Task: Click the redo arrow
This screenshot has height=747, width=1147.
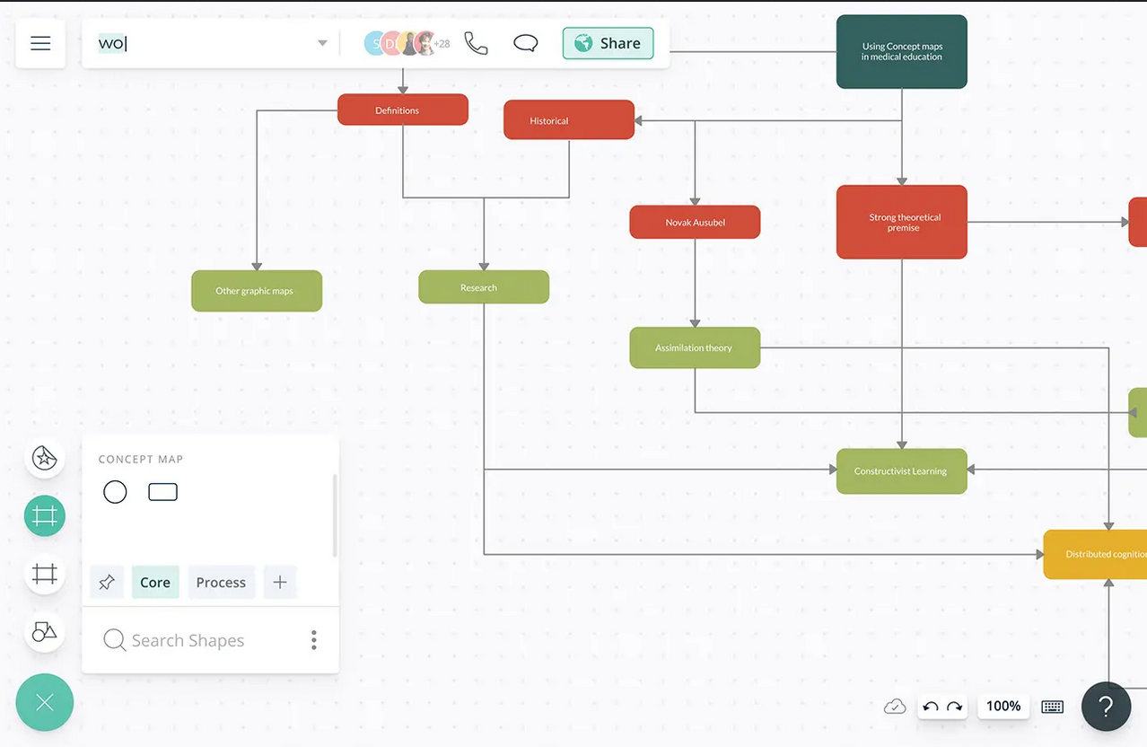Action: 955,707
